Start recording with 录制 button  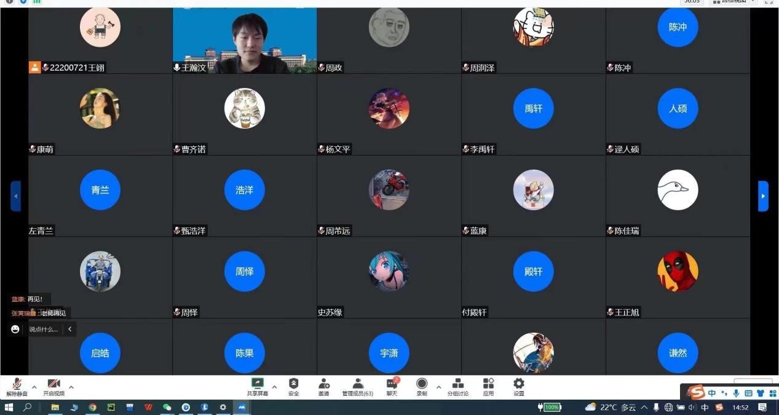pos(422,386)
